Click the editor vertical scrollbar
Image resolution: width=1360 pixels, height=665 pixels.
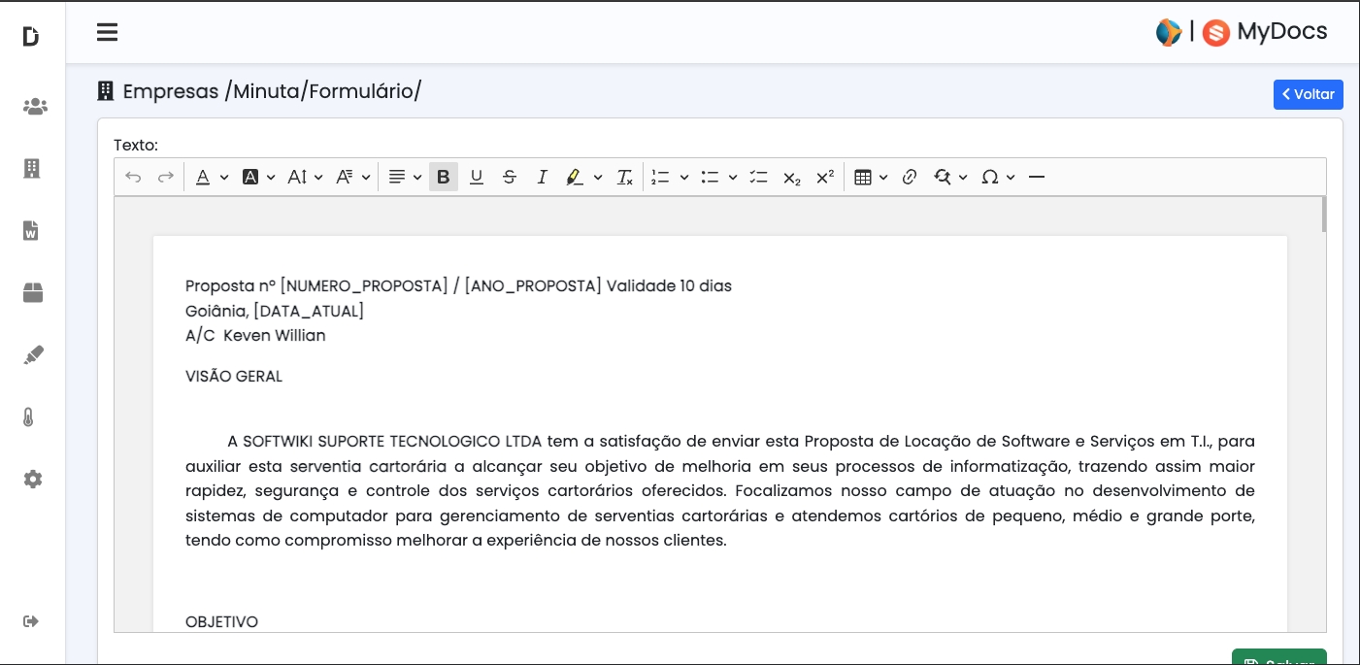click(1324, 212)
